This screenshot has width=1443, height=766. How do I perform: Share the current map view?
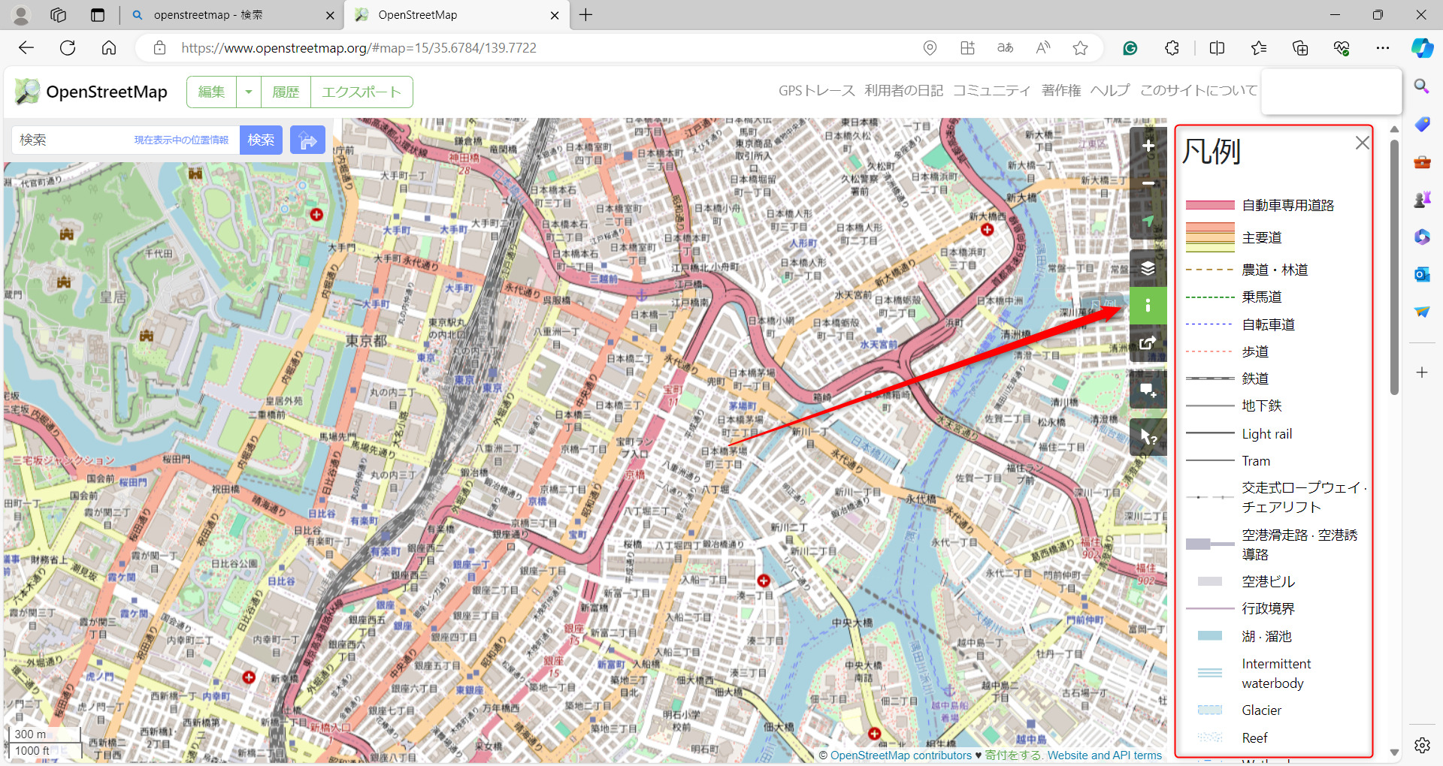coord(1148,343)
